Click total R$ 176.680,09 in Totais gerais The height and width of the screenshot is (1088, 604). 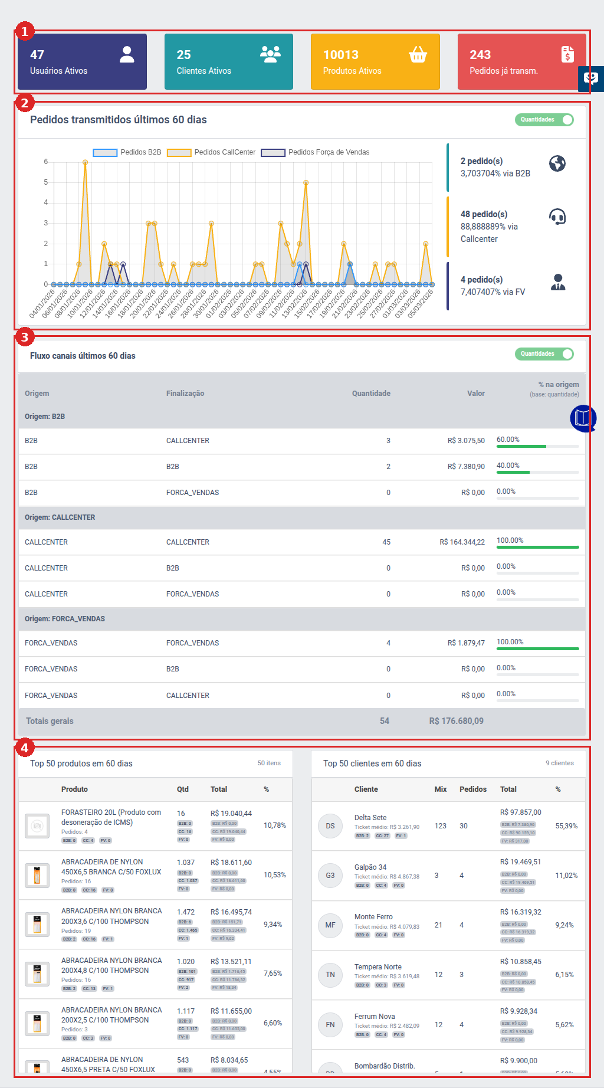click(457, 721)
